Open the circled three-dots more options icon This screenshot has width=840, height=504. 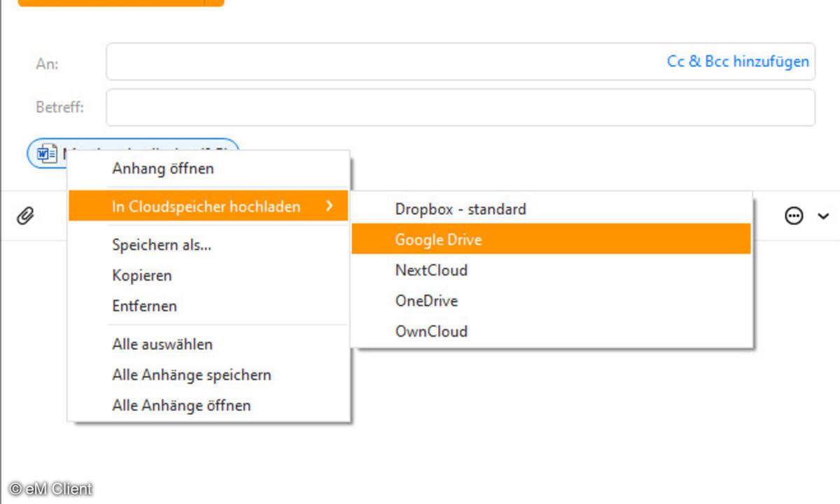coord(794,216)
